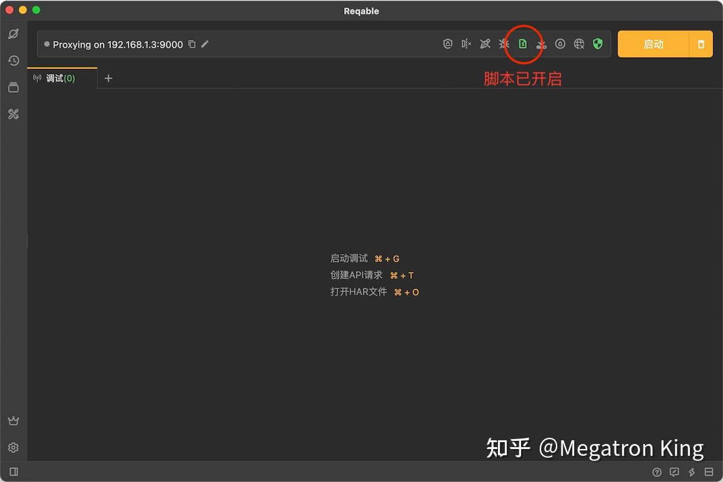
Task: Open a new tab with the plus button
Action: point(108,78)
